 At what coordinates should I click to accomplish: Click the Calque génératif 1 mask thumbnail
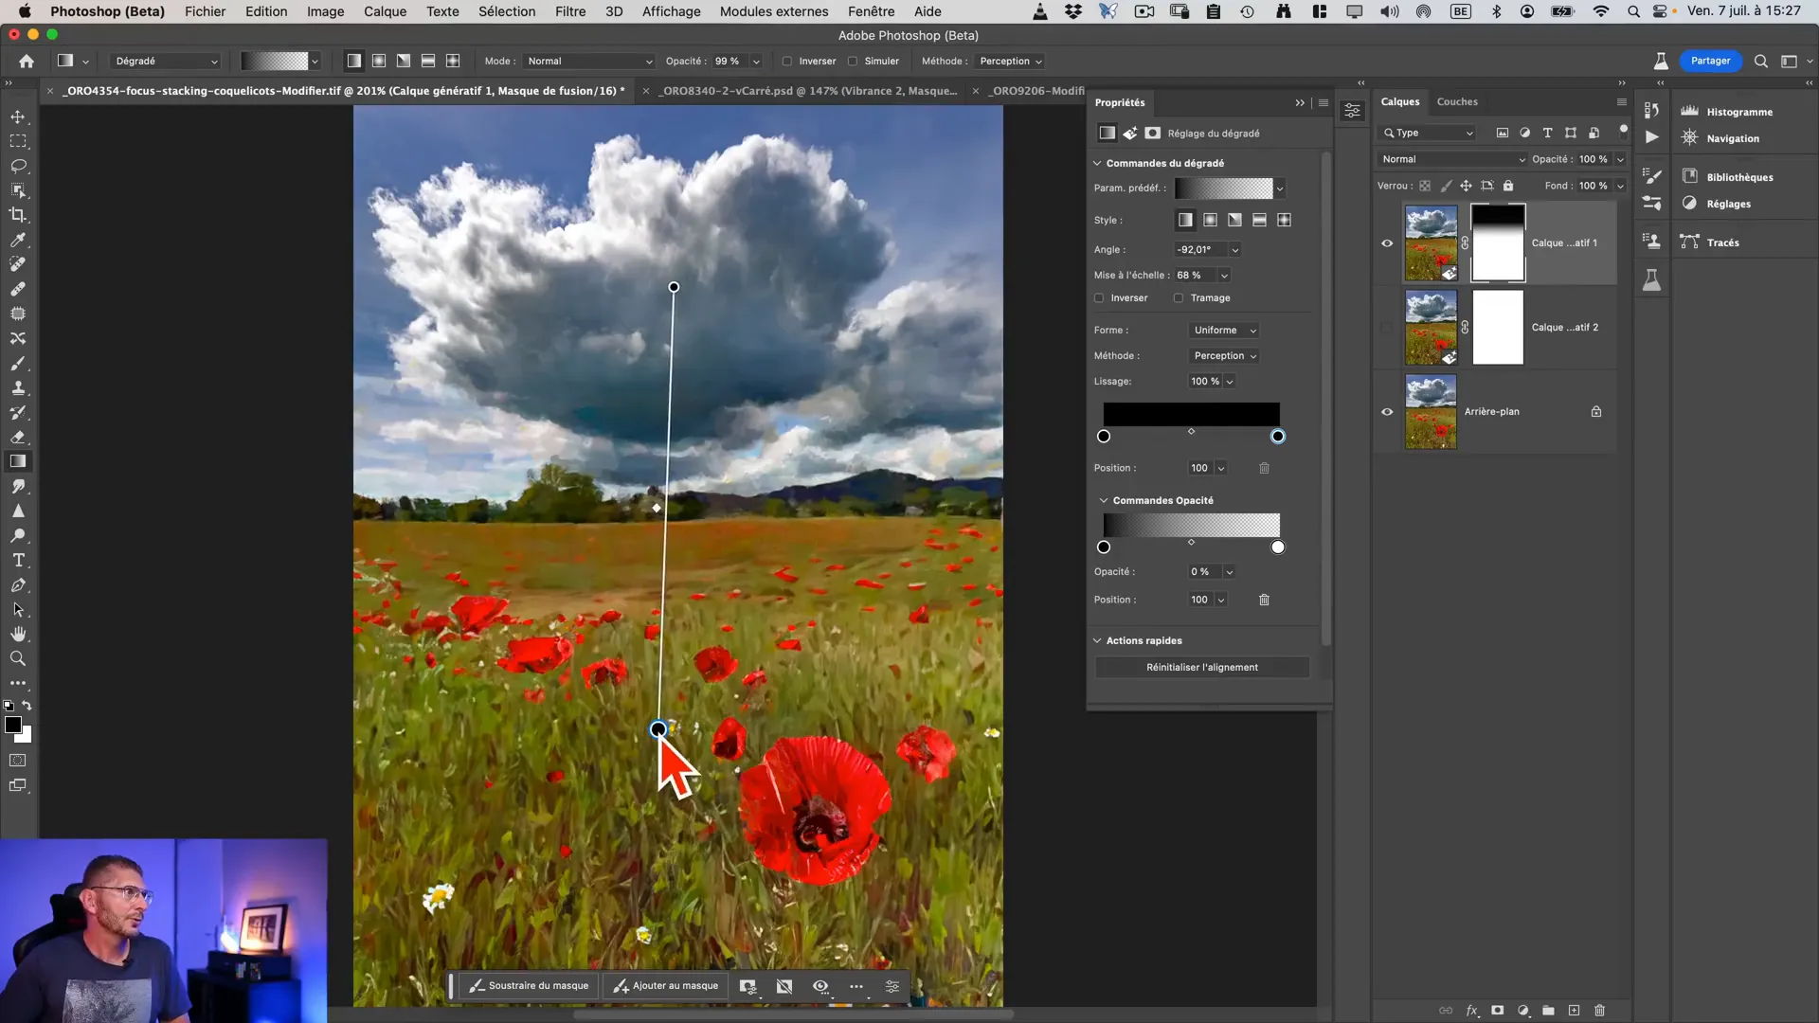pyautogui.click(x=1498, y=243)
